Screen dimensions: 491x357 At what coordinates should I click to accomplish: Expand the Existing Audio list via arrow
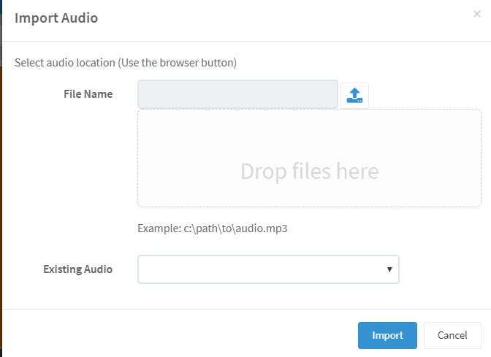click(x=389, y=269)
